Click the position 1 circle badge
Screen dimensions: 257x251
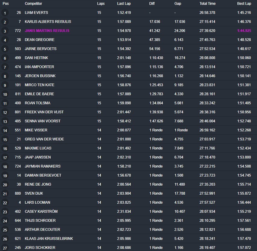point(5,13)
